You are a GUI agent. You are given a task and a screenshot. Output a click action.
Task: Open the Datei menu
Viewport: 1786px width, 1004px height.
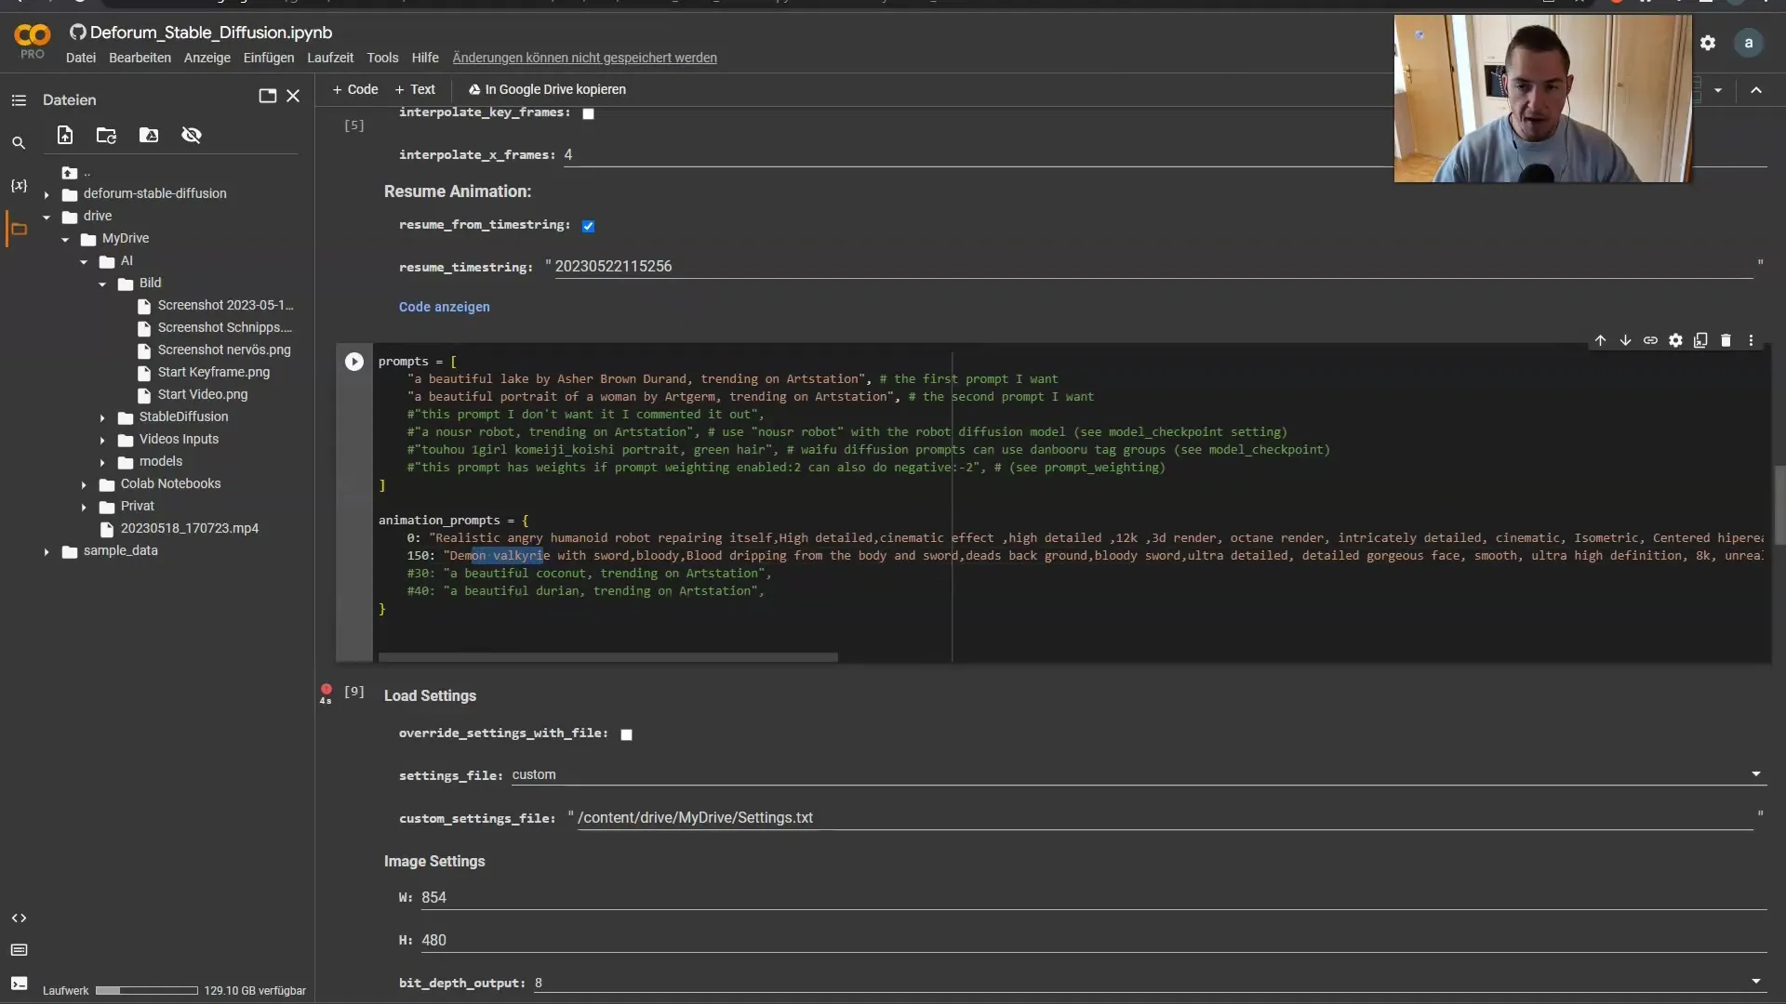81,58
